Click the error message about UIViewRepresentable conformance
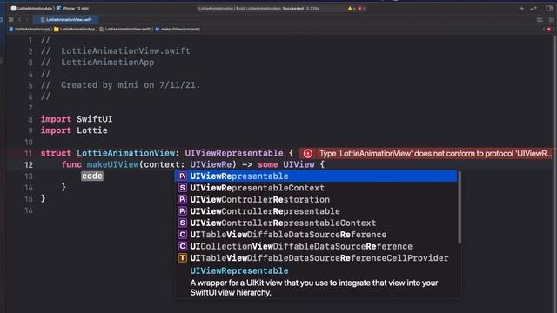557x313 pixels. (435, 154)
